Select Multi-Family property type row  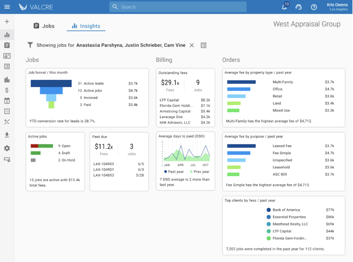(281, 82)
